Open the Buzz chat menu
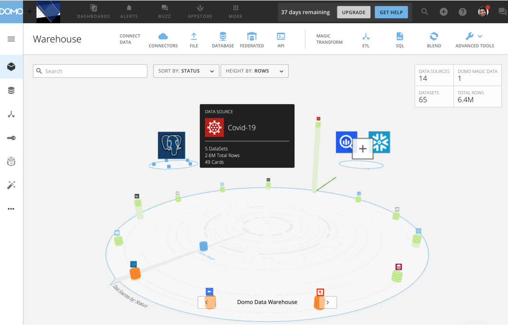This screenshot has width=508, height=325. pos(164,12)
